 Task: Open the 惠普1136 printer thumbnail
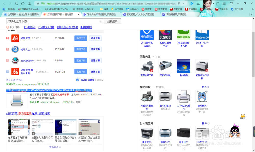click(184, 133)
